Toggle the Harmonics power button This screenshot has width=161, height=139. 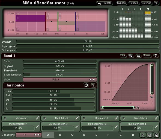coord(86,85)
